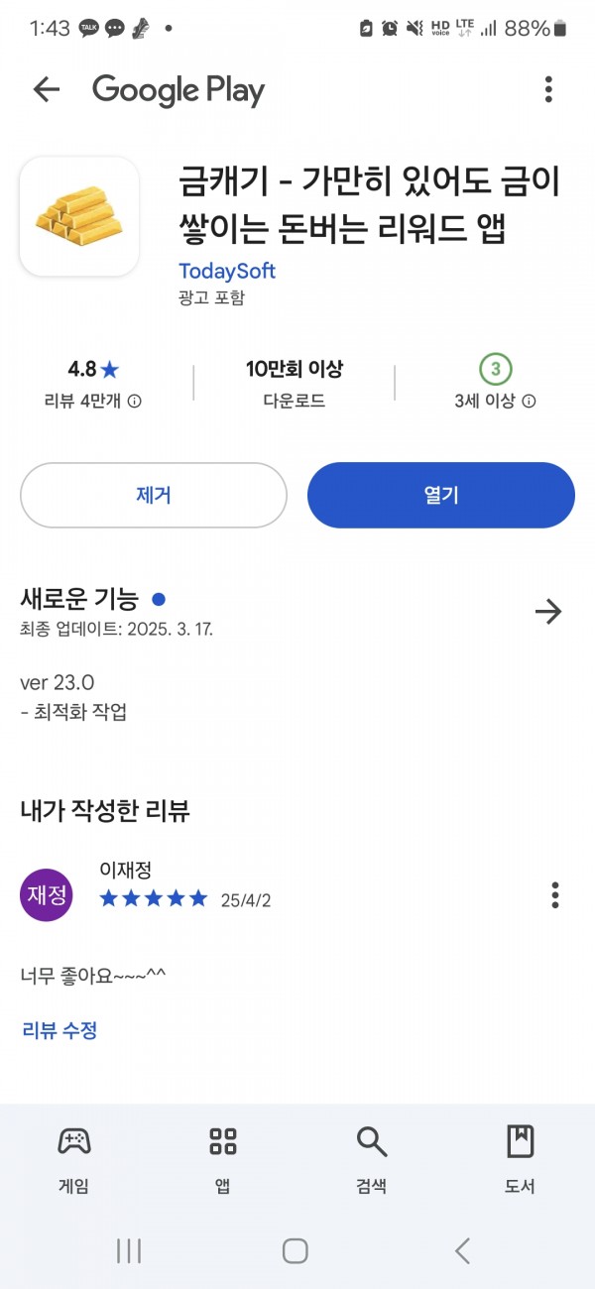Tap the 제거 uninstall button
595x1289 pixels.
pos(154,495)
